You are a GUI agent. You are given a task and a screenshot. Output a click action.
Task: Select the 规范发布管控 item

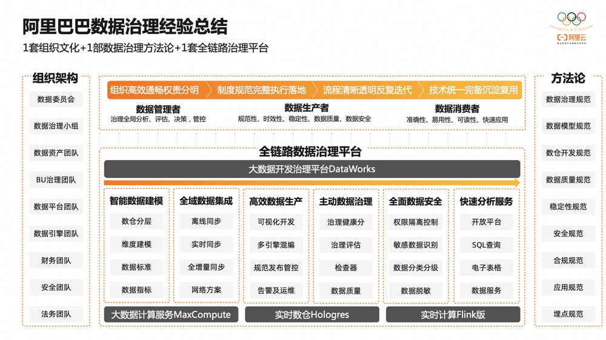click(276, 268)
